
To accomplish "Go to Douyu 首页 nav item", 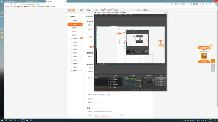I will [x=82, y=10].
